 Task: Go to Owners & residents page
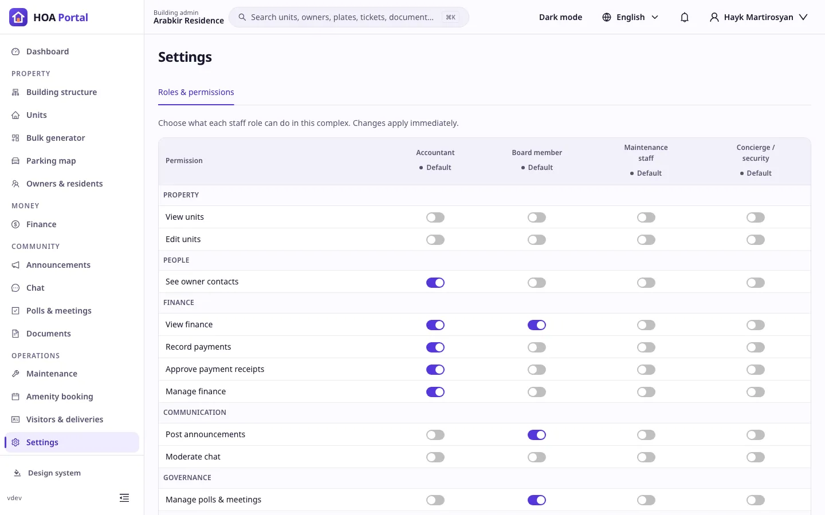[x=72, y=184]
